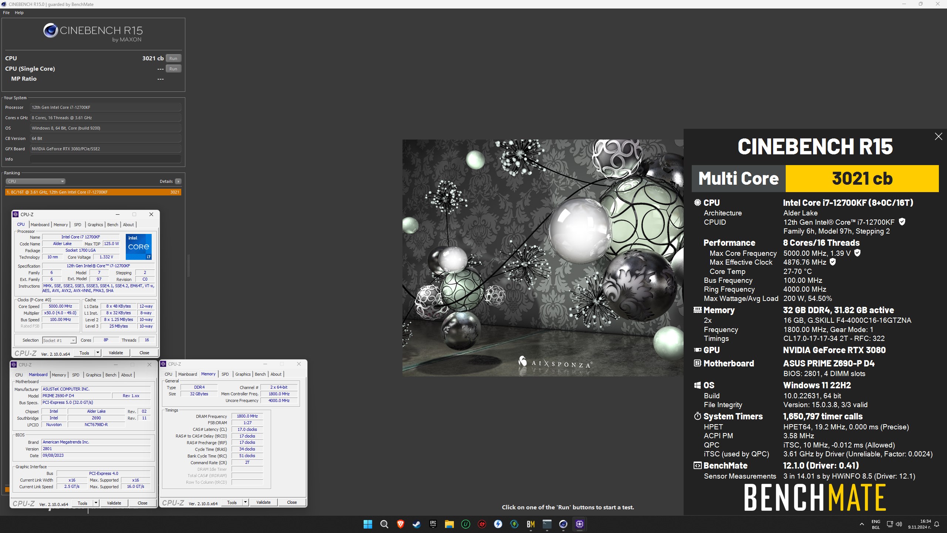Open the Socket #1 selection dropdown
947x533 pixels.
pyautogui.click(x=59, y=340)
